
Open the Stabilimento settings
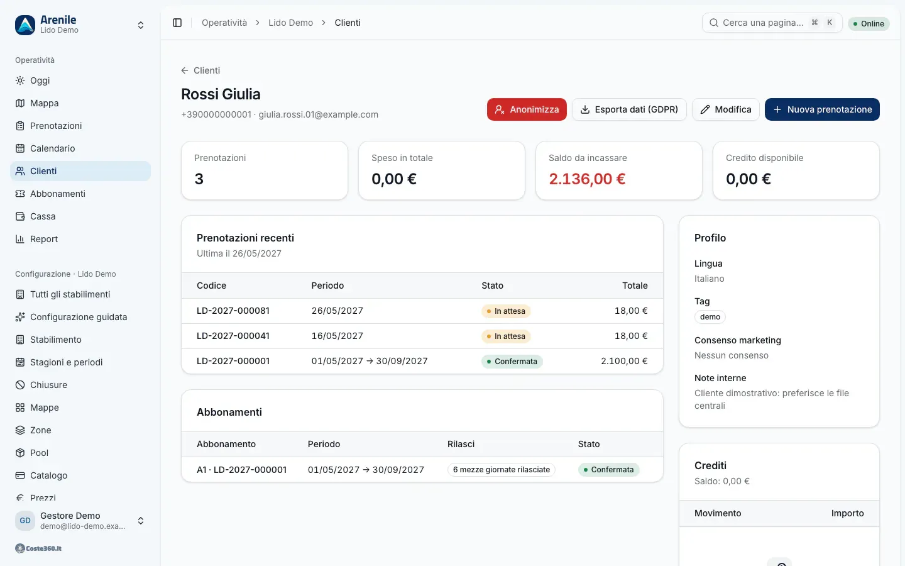tap(80, 340)
